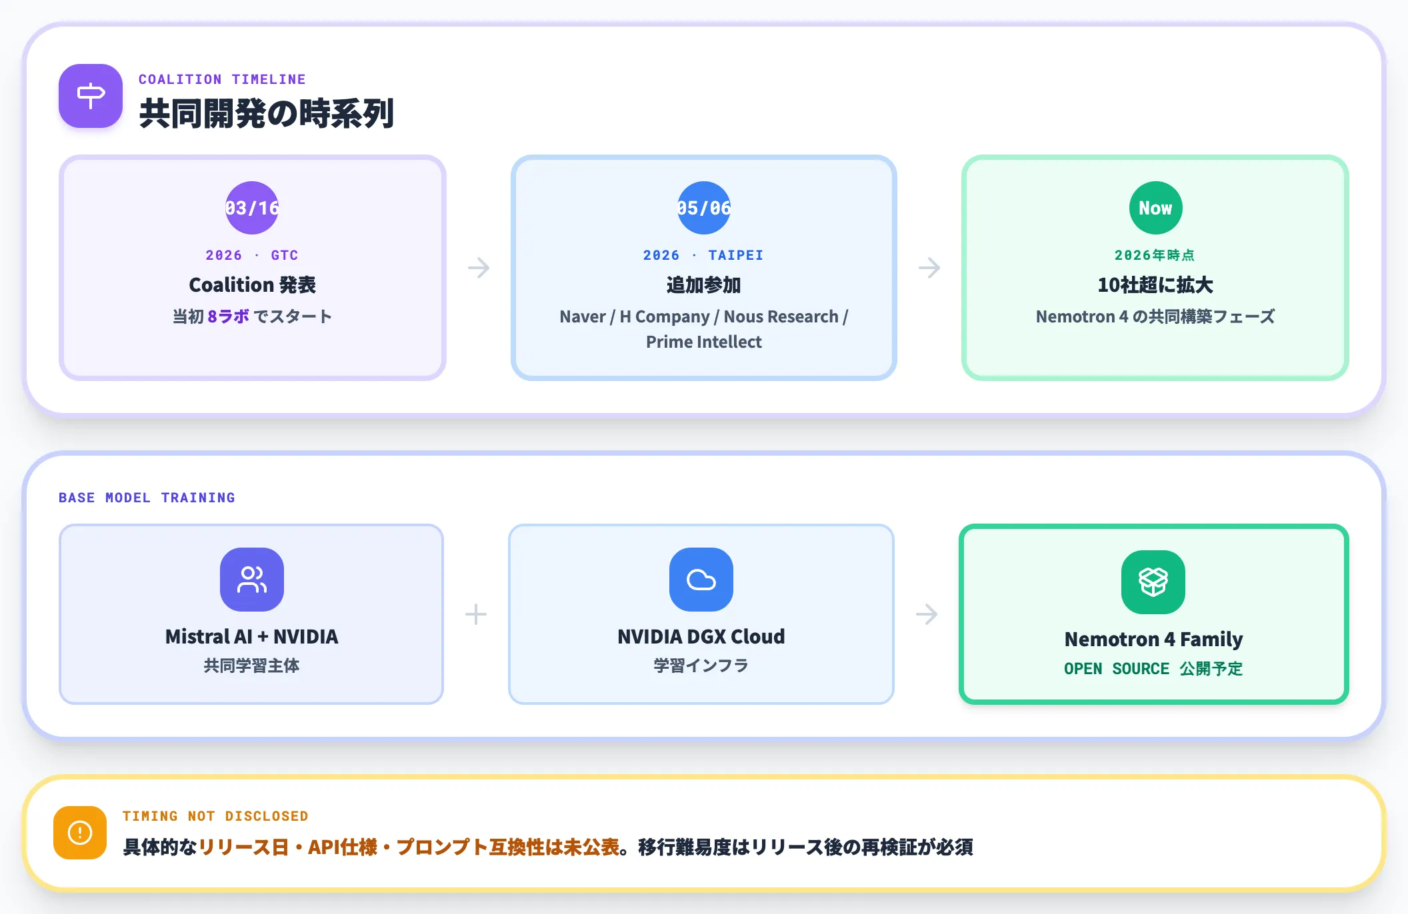Screen dimensions: 1408x914
Task: Click the 共同学習主体 subtitle
Action: tap(252, 666)
